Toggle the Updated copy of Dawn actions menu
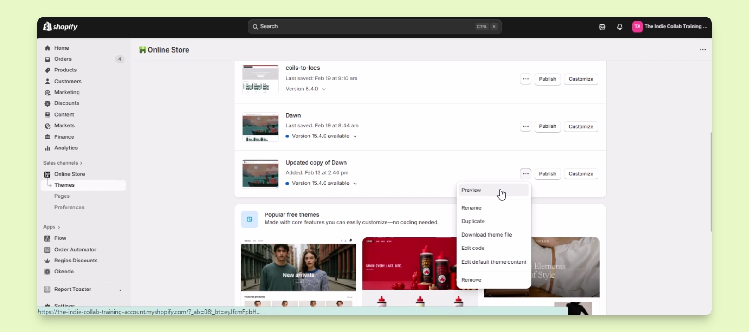 click(x=526, y=174)
